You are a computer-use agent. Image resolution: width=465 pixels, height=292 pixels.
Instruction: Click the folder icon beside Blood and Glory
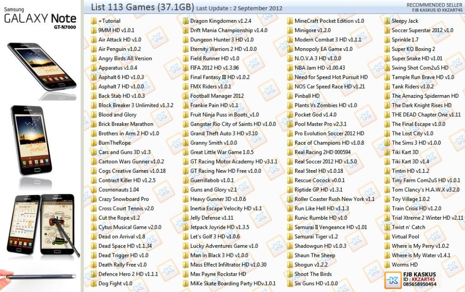tap(94, 115)
